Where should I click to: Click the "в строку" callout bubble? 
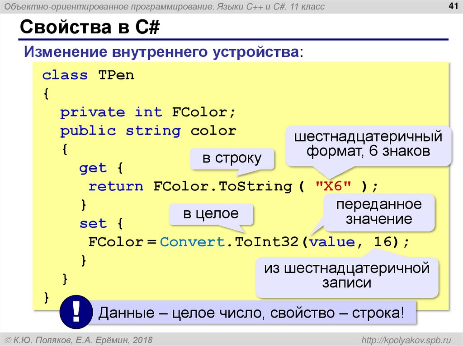pos(232,158)
